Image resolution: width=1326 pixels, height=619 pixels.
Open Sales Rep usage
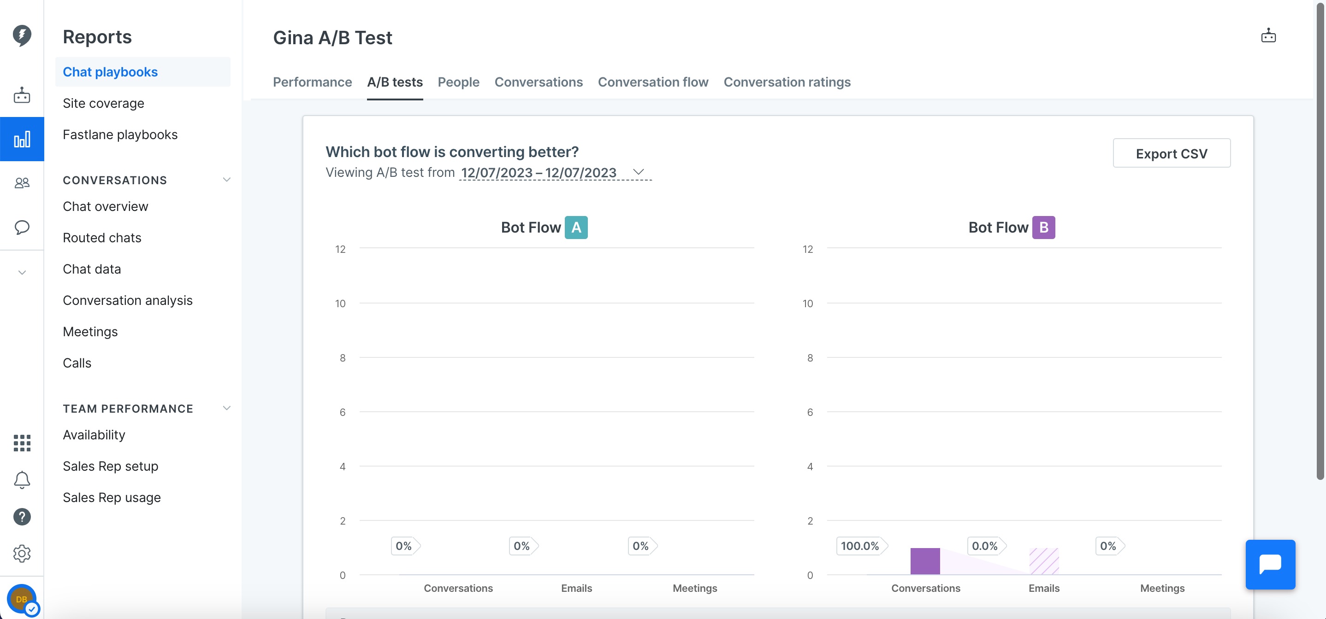[x=112, y=498]
